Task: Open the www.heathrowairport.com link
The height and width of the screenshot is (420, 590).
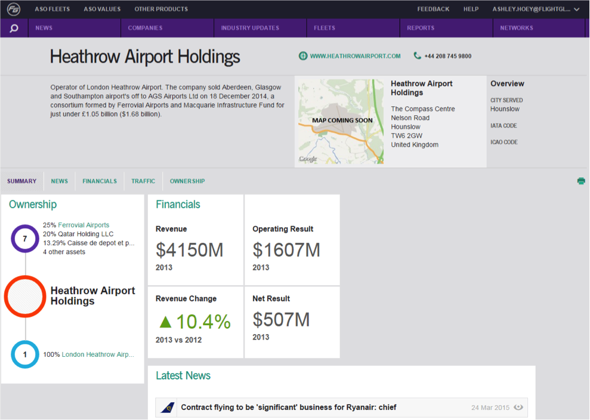Action: click(355, 56)
